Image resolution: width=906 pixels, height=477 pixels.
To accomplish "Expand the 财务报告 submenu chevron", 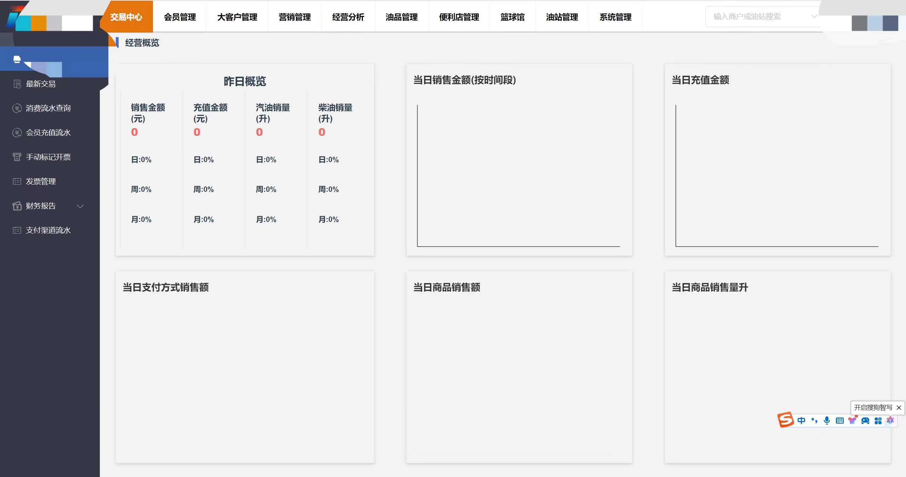I will [80, 206].
